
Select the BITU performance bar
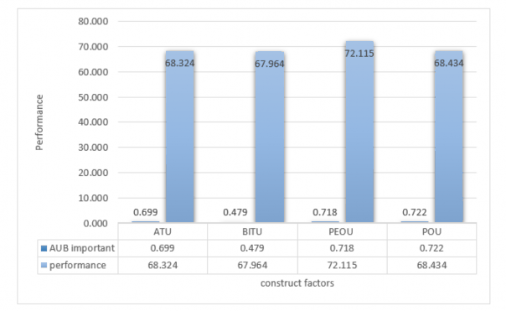[x=270, y=137]
